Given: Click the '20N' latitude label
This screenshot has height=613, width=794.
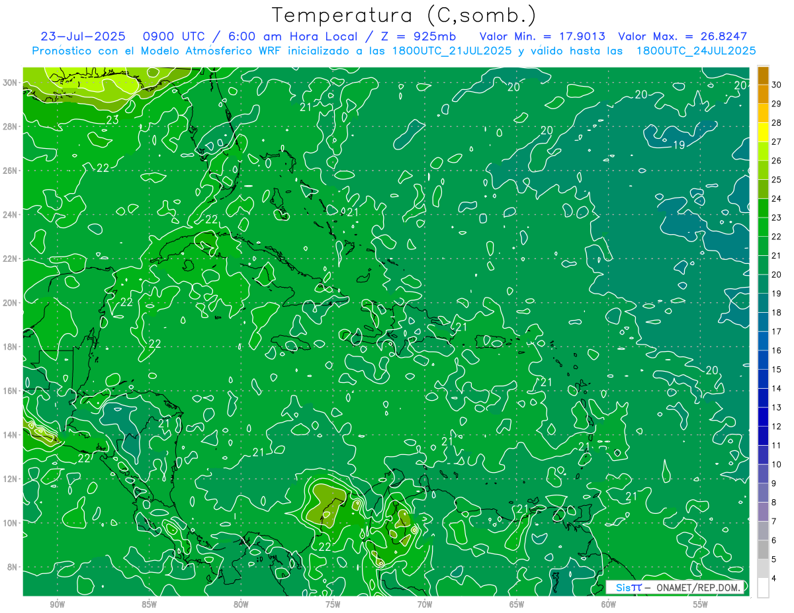Looking at the screenshot, I should tap(10, 303).
